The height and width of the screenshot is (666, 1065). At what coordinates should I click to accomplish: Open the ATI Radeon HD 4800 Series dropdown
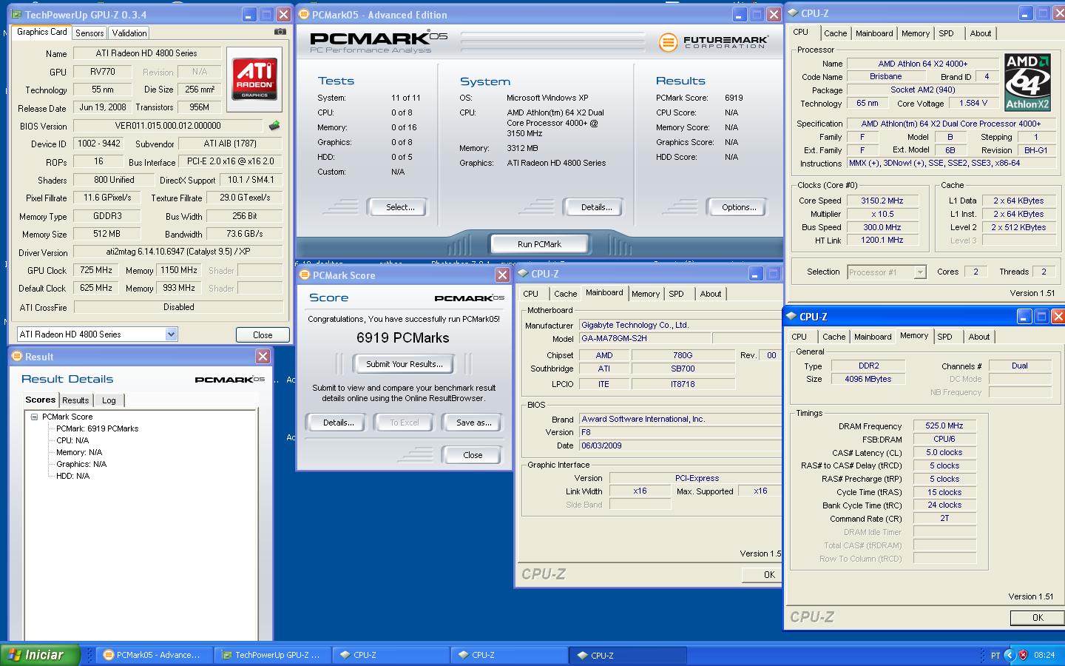171,334
